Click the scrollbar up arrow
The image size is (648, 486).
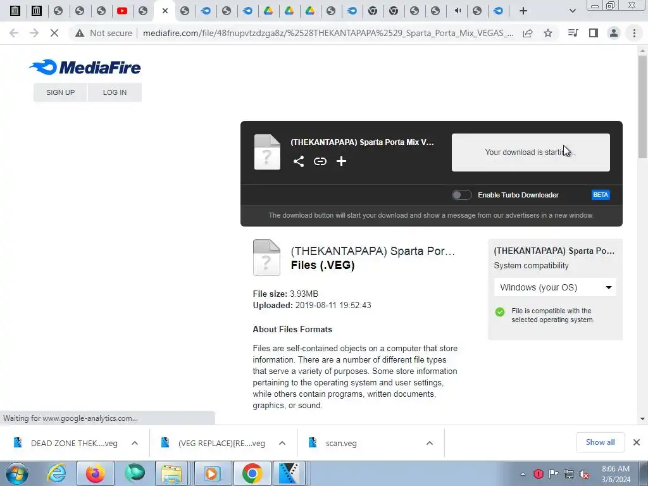click(643, 49)
